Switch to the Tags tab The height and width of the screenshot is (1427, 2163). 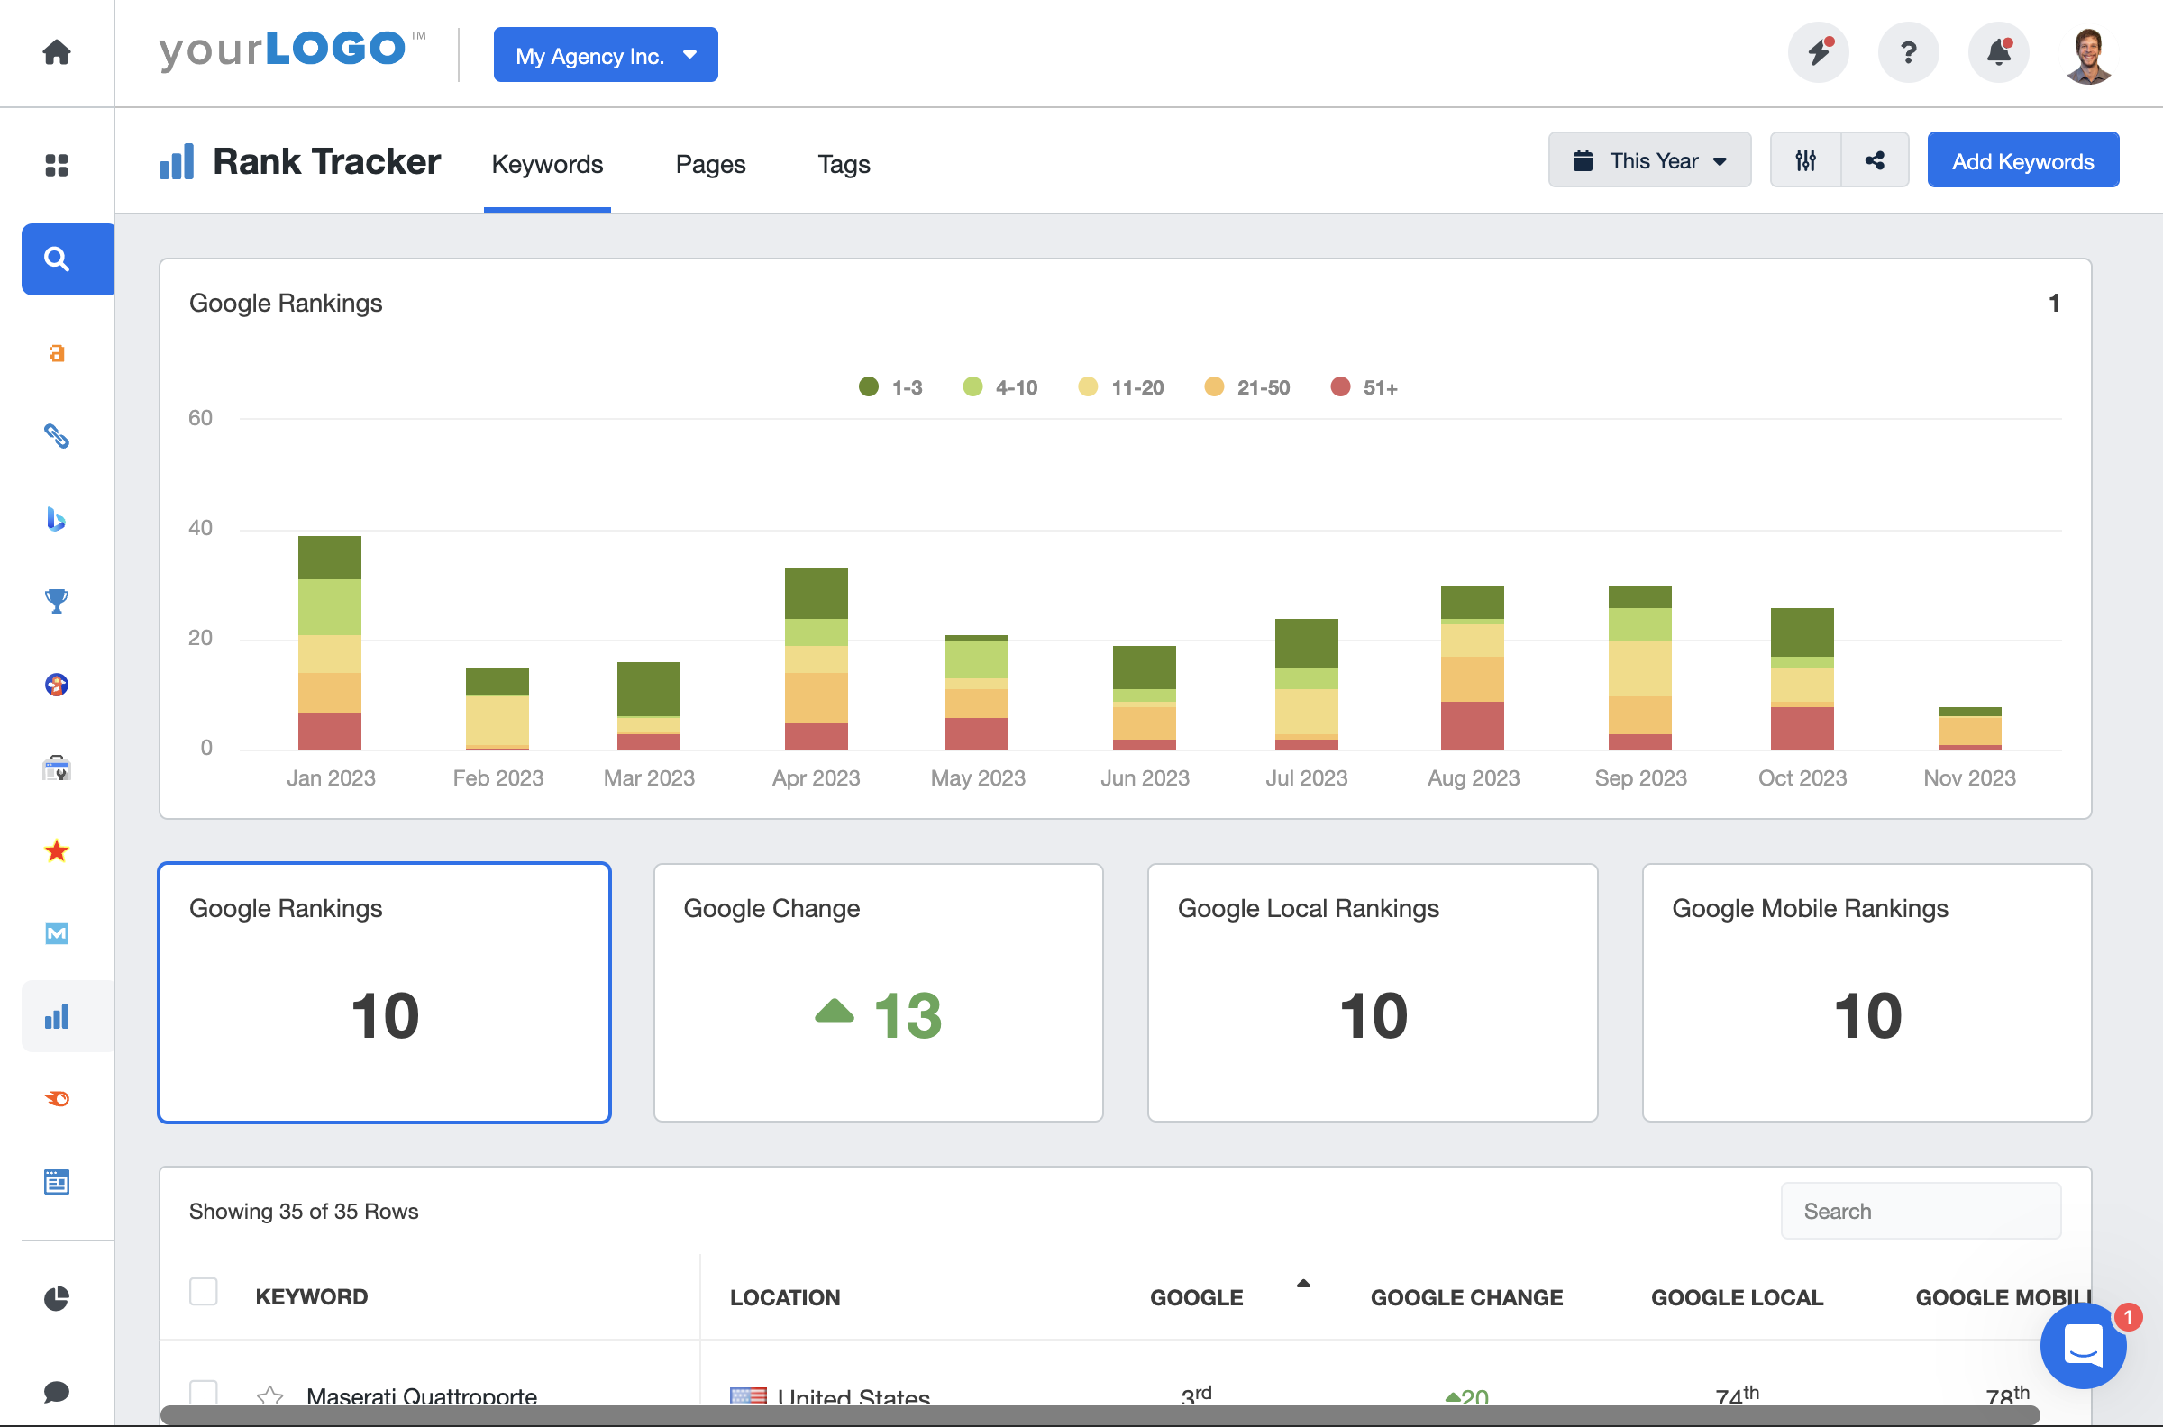[843, 162]
